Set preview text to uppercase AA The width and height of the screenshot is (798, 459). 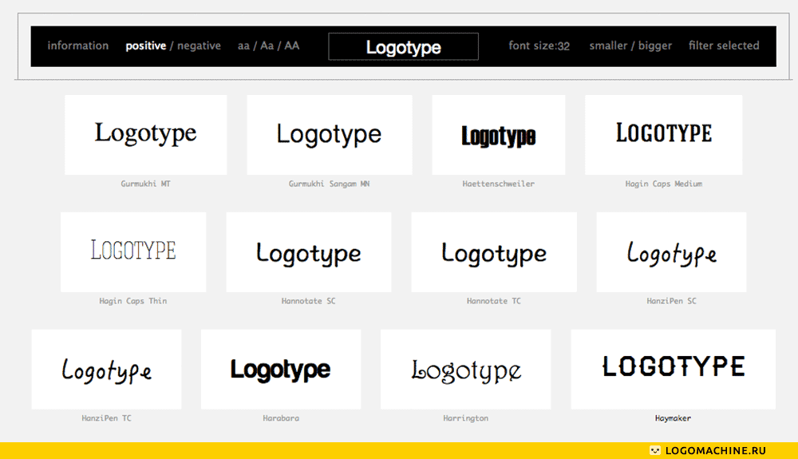coord(291,46)
